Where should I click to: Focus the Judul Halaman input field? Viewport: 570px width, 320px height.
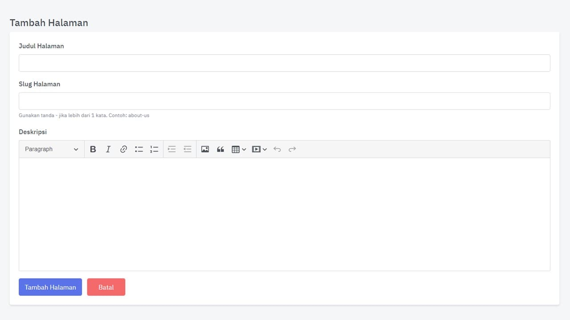coord(284,63)
